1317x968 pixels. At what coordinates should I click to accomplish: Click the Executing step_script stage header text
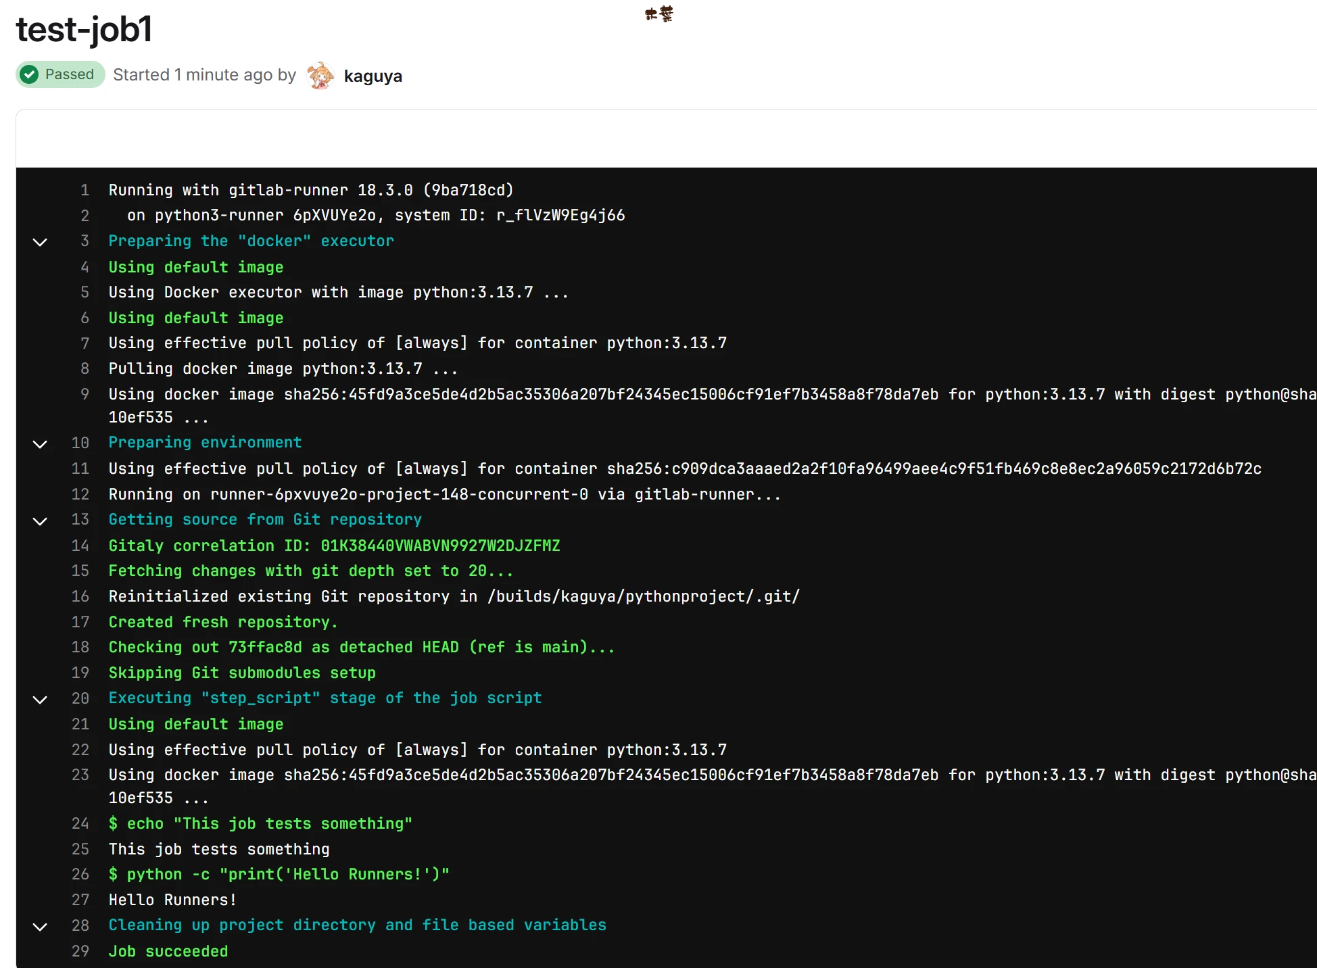pos(325,698)
